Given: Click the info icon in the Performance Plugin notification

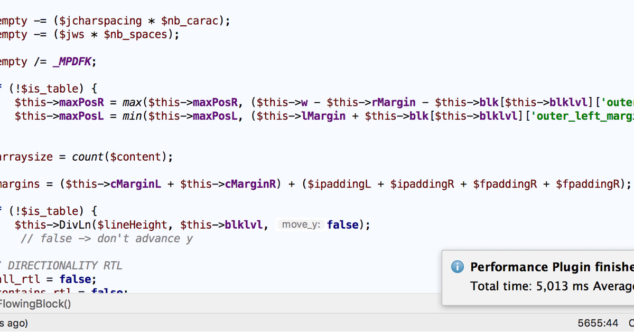Looking at the screenshot, I should [456, 267].
